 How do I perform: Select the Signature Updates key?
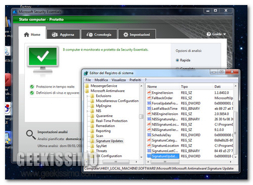tap(109, 141)
